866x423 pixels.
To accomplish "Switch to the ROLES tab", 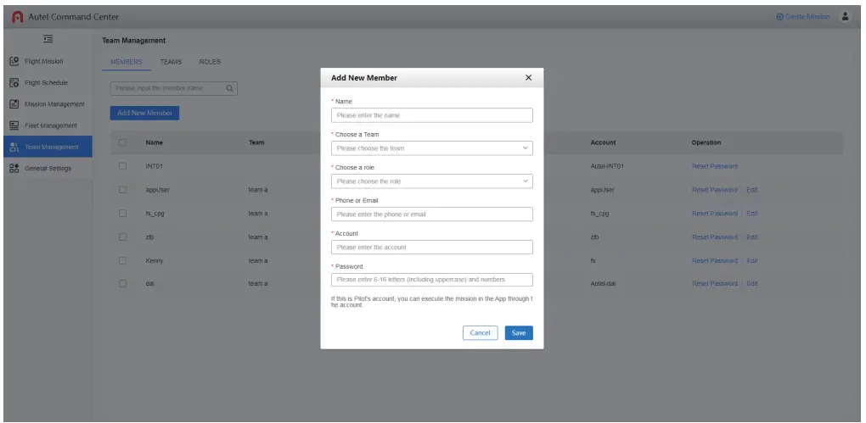I will pyautogui.click(x=210, y=61).
